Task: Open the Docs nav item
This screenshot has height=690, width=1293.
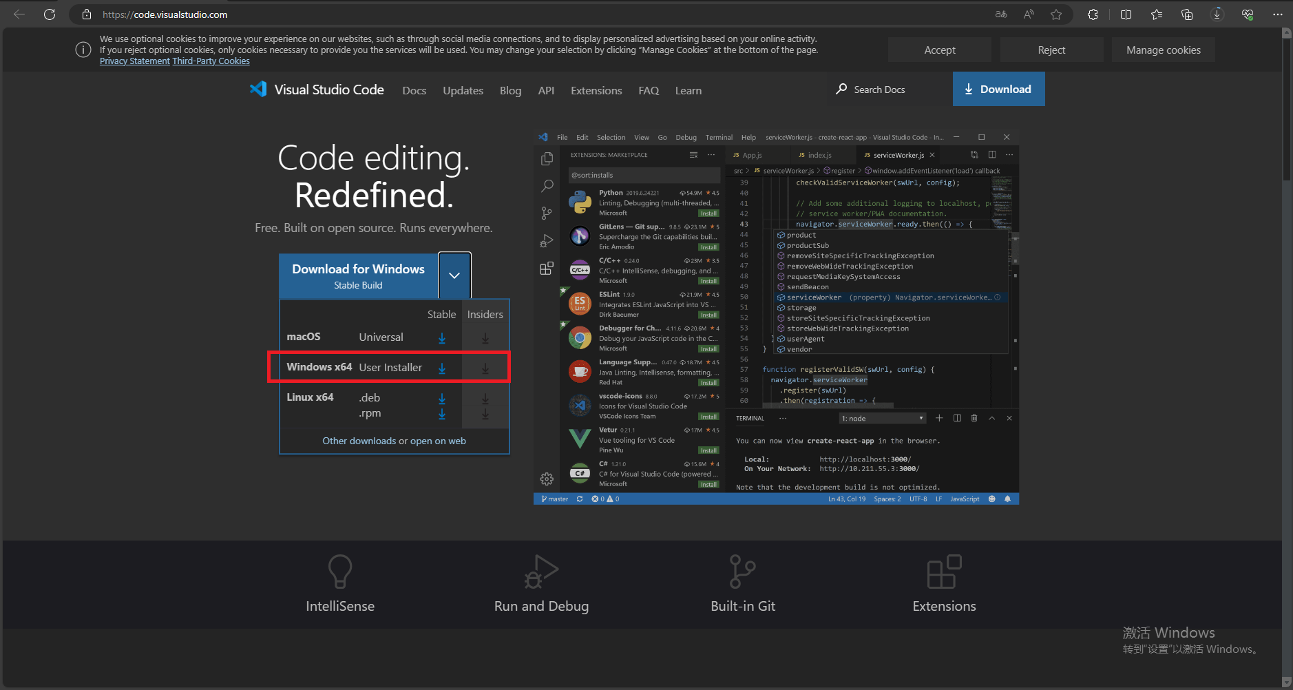Action: tap(414, 90)
